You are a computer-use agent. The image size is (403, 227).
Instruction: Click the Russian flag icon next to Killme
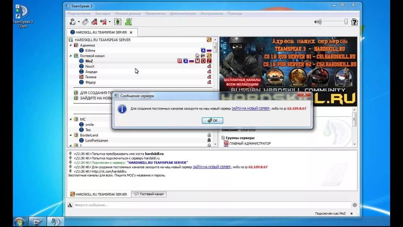[x=209, y=50]
